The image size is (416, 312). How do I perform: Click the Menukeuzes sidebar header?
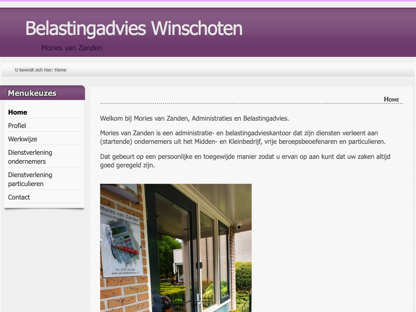[32, 93]
